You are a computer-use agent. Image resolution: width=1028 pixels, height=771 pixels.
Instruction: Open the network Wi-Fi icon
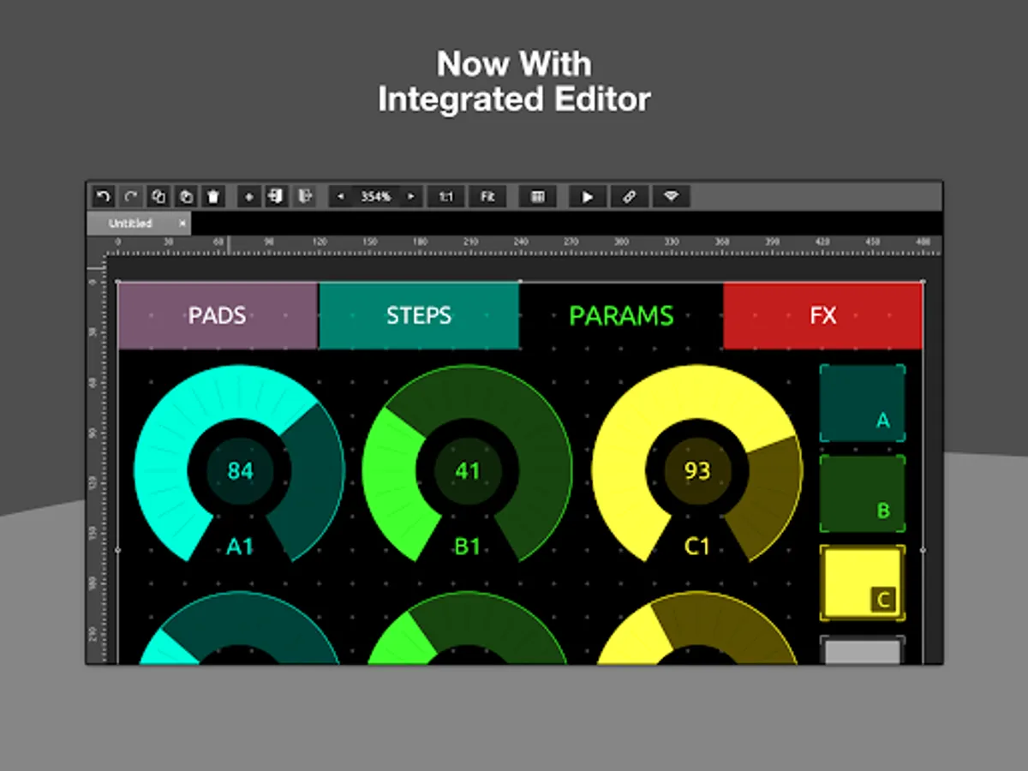[672, 196]
